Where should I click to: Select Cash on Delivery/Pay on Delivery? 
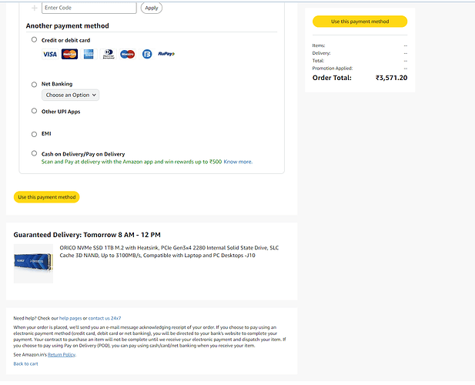34,153
